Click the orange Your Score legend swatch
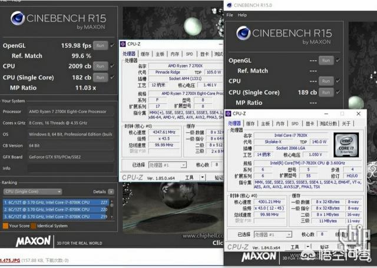 click(x=5, y=226)
